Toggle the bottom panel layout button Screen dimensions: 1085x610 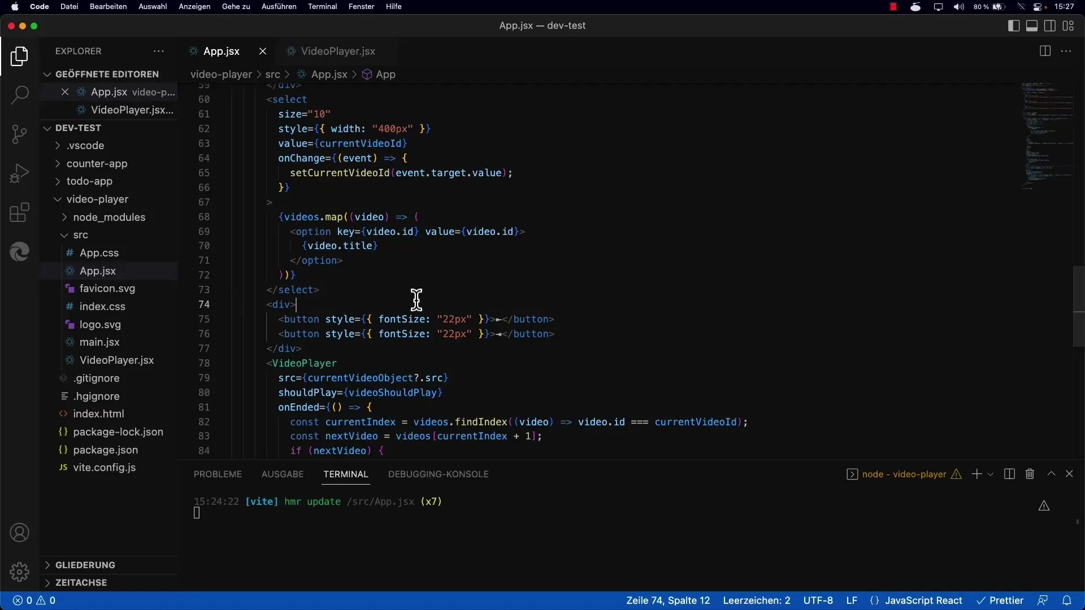(1032, 26)
